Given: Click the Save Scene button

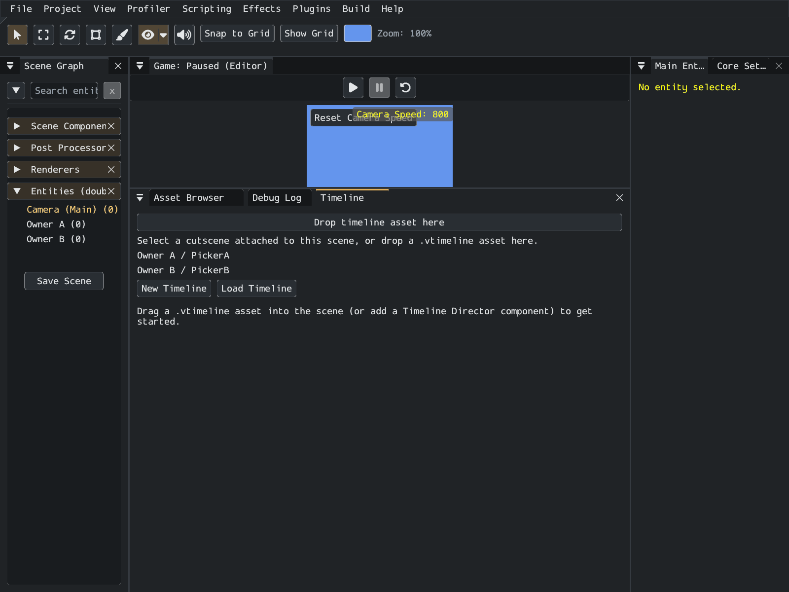Looking at the screenshot, I should click(64, 281).
